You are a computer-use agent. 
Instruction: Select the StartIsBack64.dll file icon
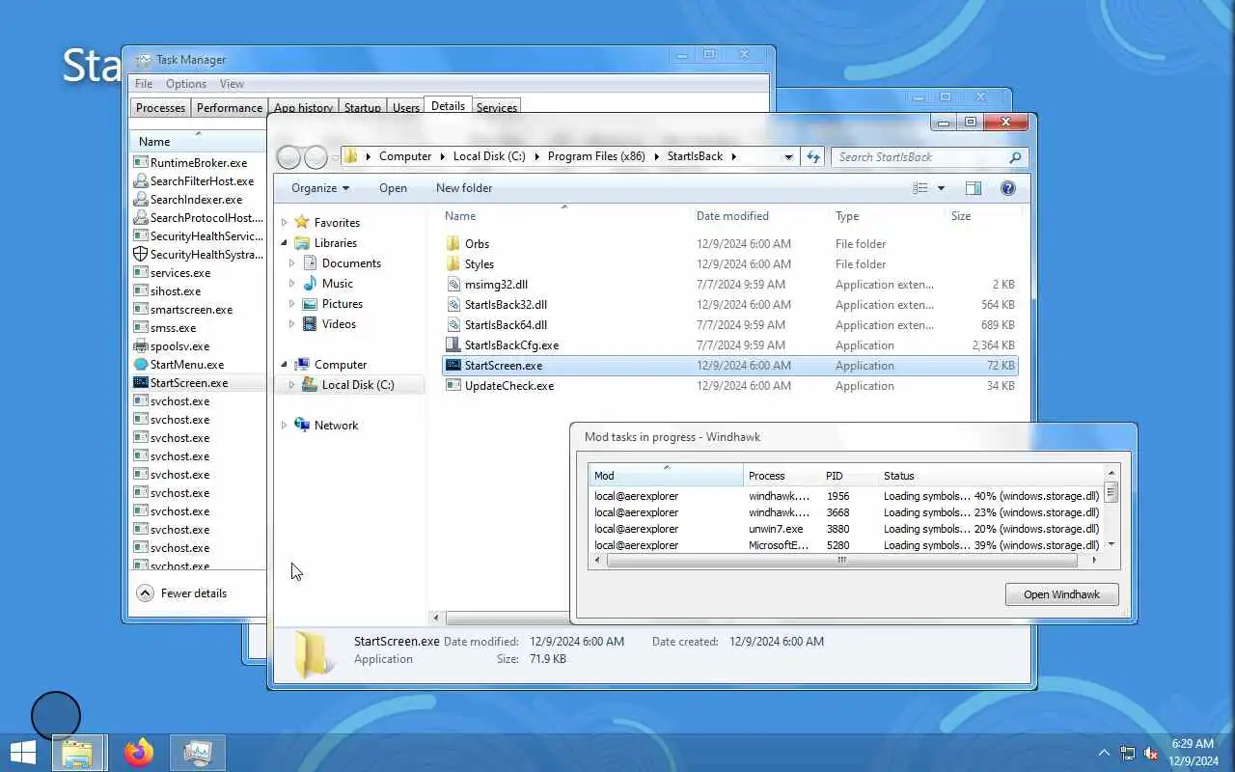pos(453,325)
